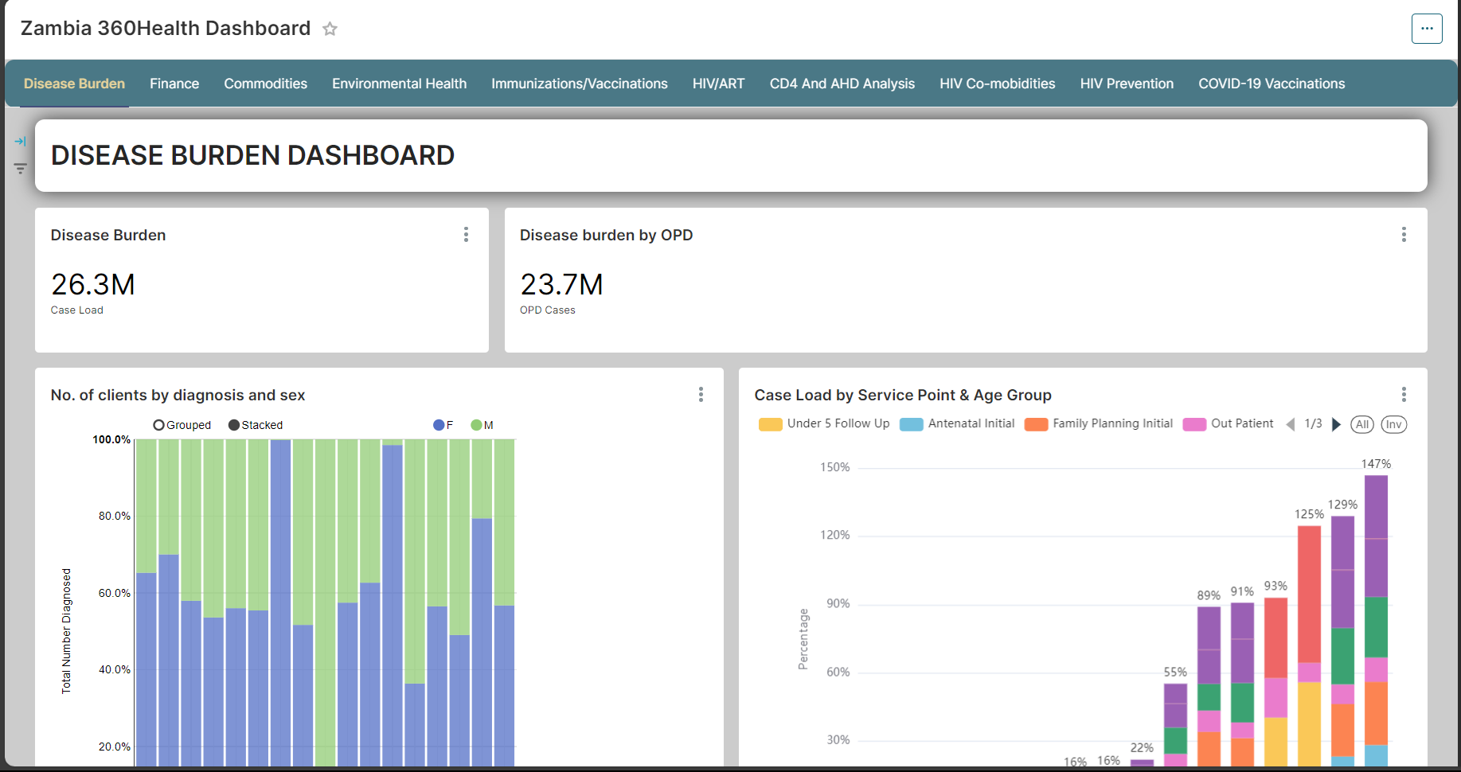This screenshot has height=772, width=1461.
Task: Open Case Load by Service Point options menu
Action: pos(1404,395)
